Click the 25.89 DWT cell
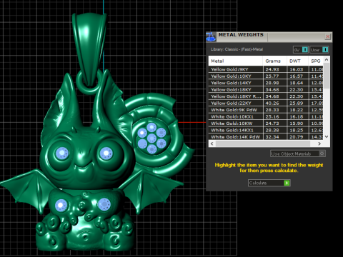343x257 pixels. tap(297, 103)
